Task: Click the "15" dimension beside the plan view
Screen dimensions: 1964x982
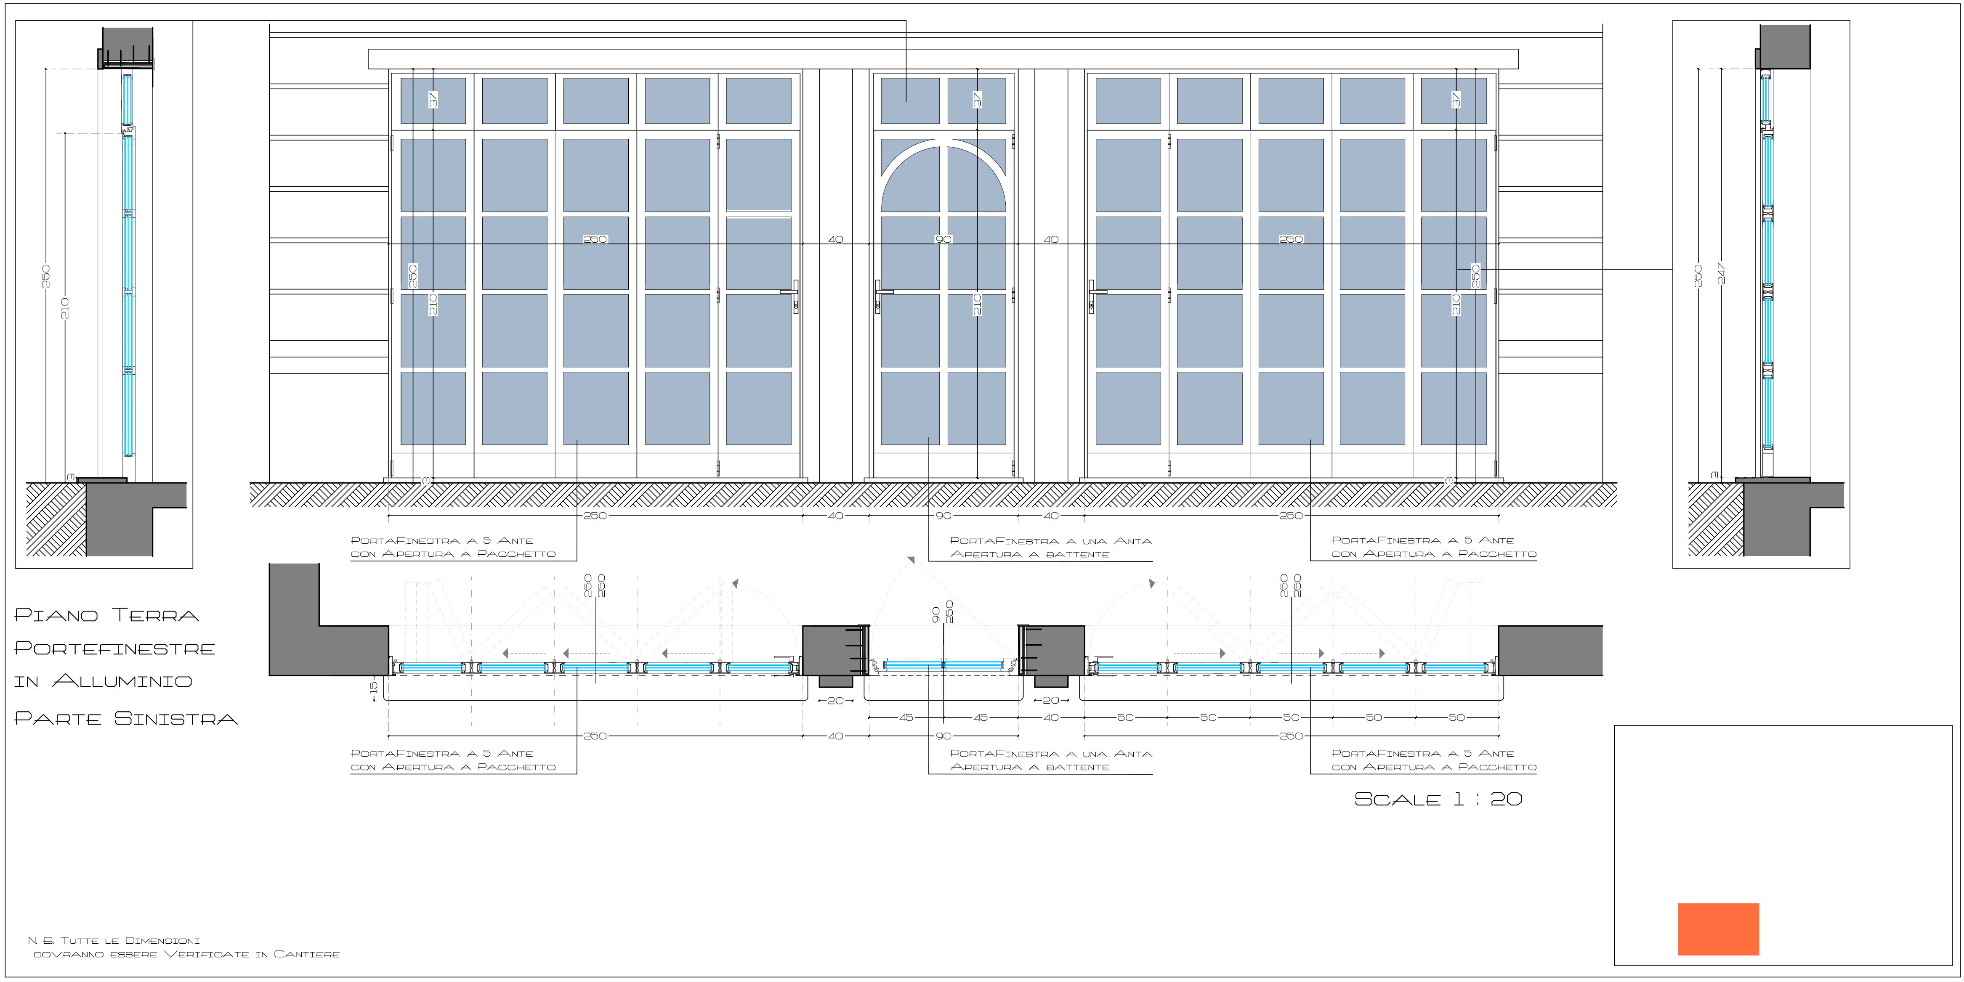Action: pos(374,687)
